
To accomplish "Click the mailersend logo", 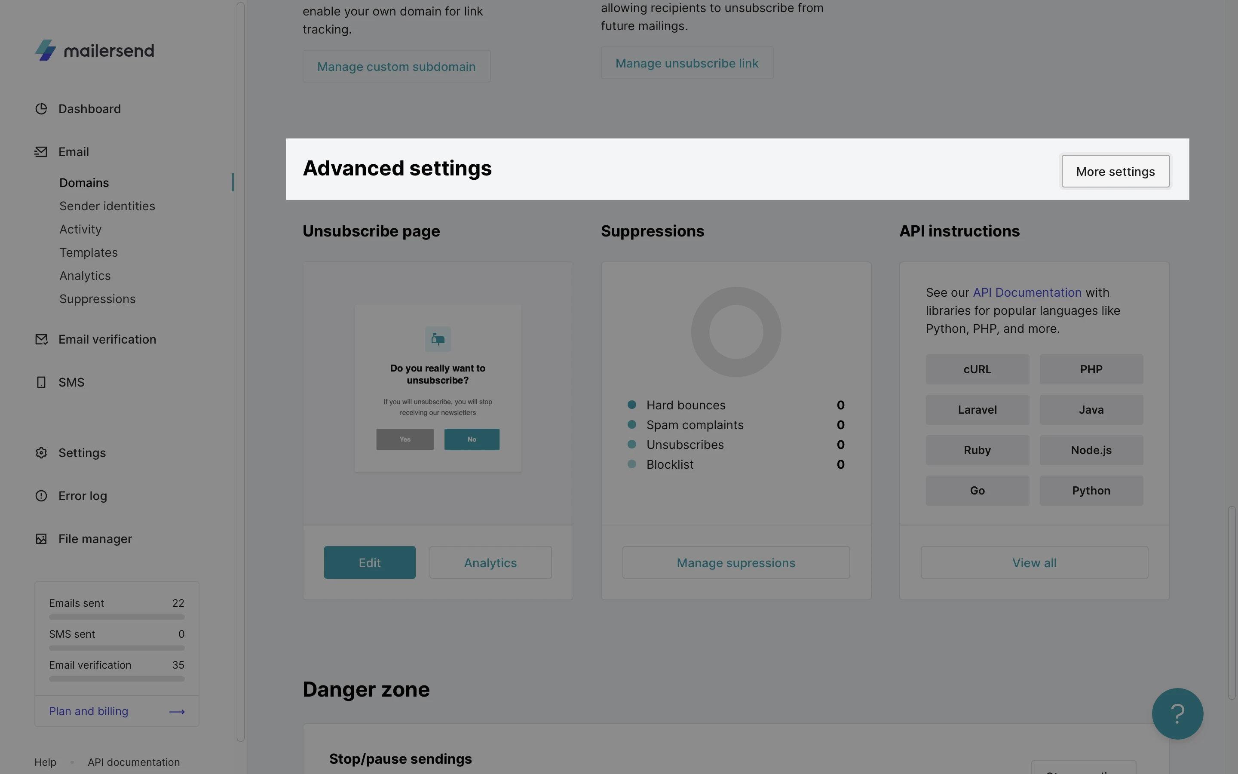I will tap(95, 50).
